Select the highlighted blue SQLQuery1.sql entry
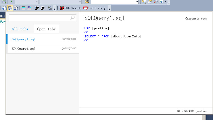The image size is (213, 120). click(x=43, y=39)
